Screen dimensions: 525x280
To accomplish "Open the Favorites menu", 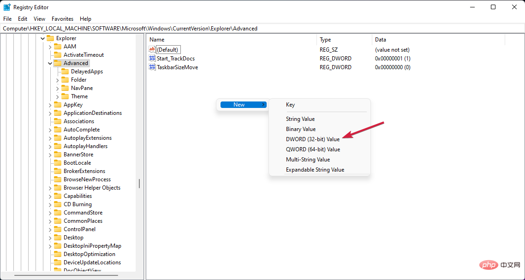I will (62, 19).
